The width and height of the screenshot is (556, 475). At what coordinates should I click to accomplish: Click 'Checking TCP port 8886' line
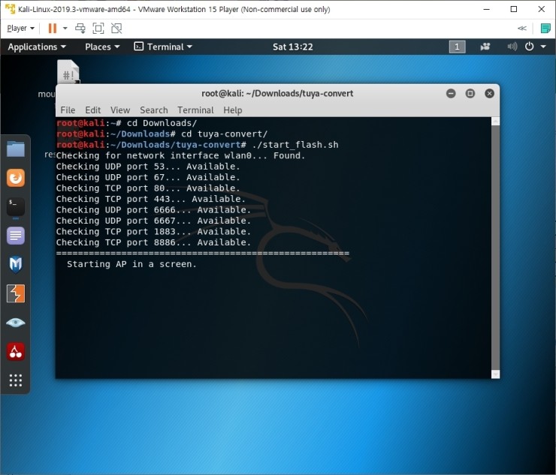coord(153,242)
